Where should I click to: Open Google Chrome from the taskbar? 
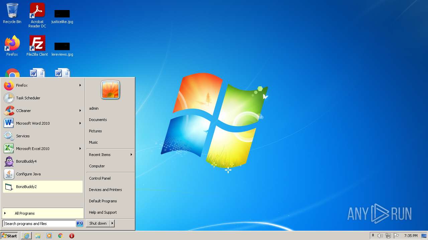[61, 236]
